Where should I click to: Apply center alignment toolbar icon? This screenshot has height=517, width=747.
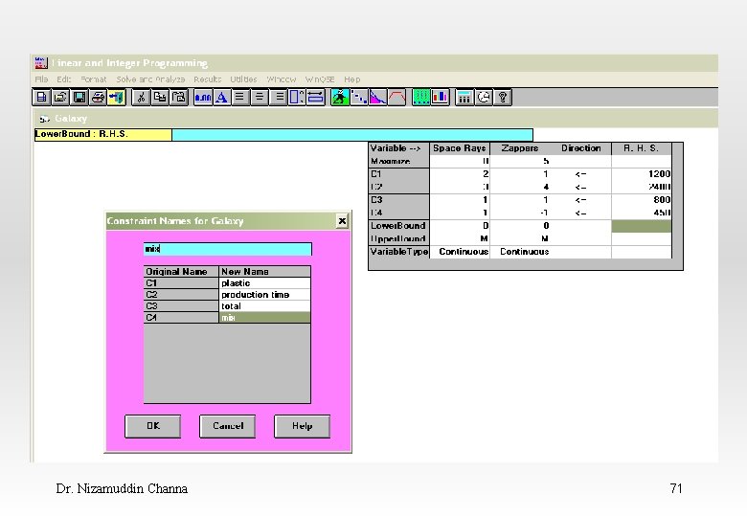(x=260, y=97)
